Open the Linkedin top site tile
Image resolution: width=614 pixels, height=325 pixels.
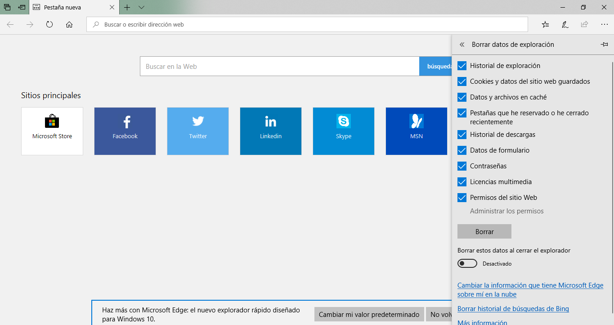271,131
